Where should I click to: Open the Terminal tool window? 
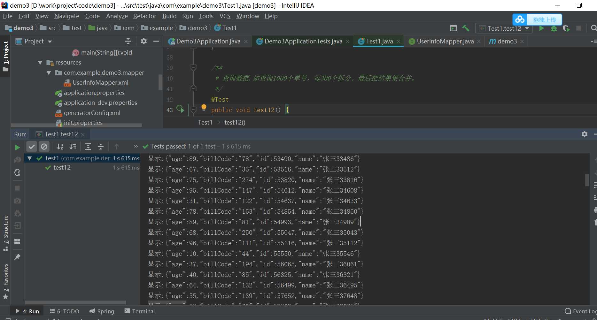139,311
